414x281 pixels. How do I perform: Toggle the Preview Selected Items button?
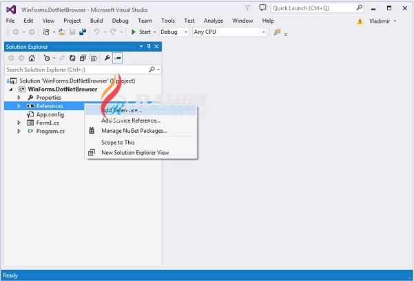pyautogui.click(x=118, y=58)
